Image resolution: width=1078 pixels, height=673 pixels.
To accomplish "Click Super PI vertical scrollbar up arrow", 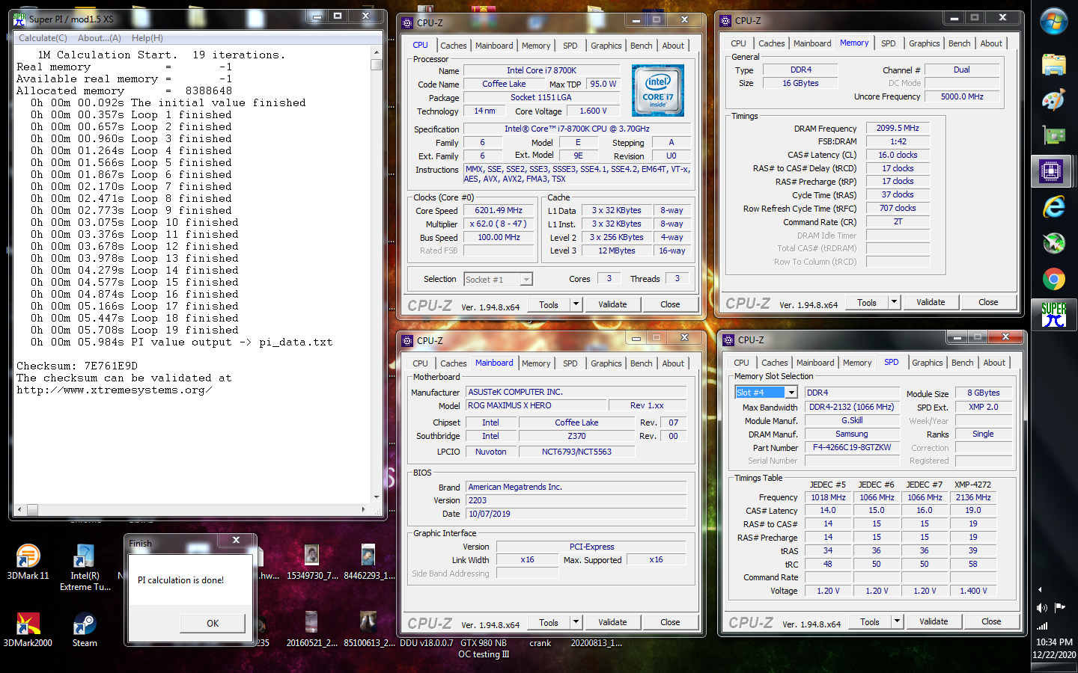I will (x=377, y=53).
